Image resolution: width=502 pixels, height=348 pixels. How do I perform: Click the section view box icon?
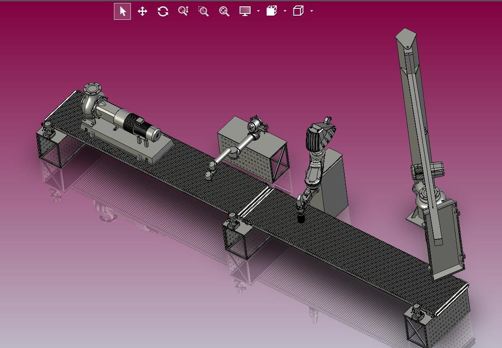point(272,11)
